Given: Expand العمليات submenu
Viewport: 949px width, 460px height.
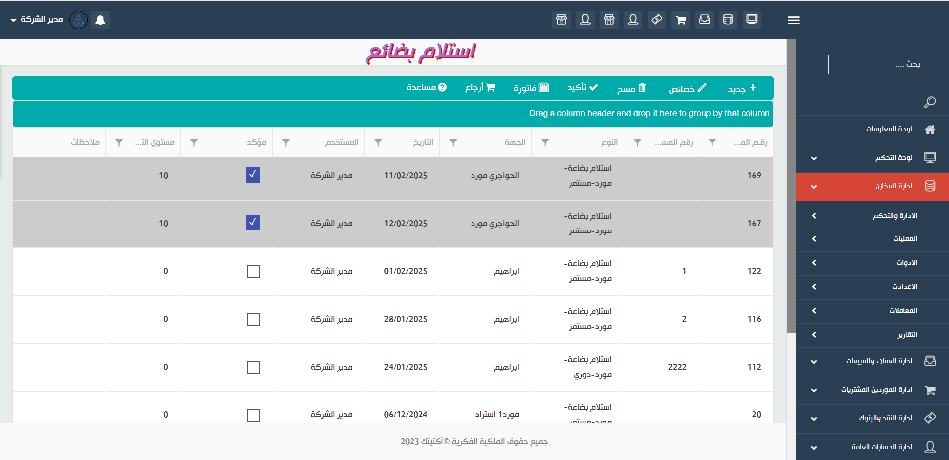Looking at the screenshot, I should [873, 239].
